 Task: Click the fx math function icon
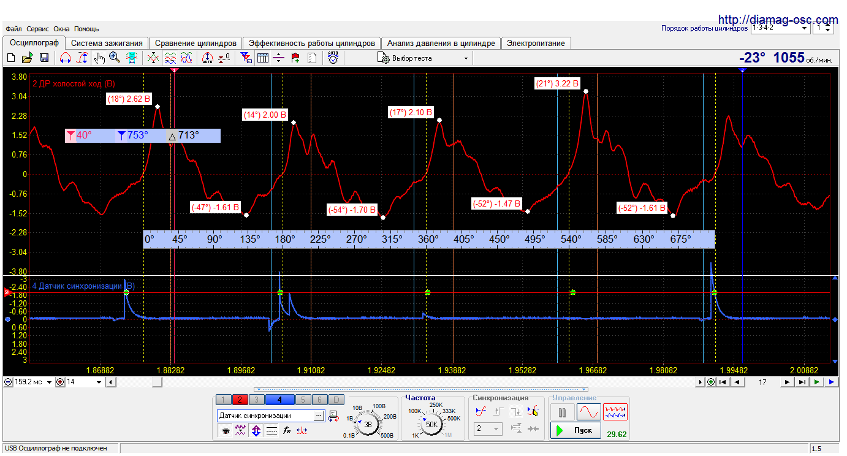(x=286, y=431)
